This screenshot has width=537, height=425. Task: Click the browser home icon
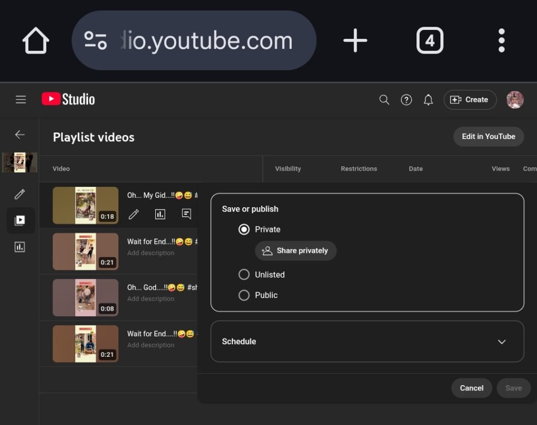35,40
